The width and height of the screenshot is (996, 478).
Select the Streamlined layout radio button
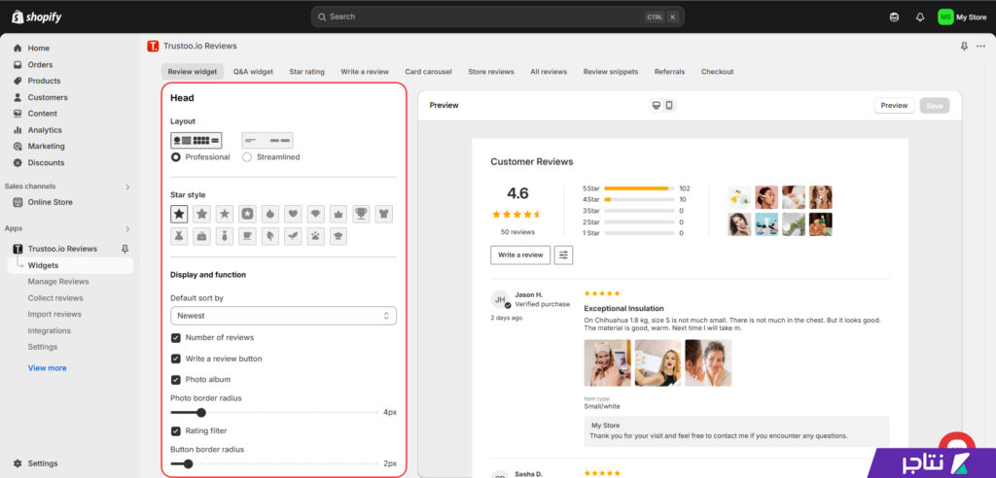pos(247,156)
